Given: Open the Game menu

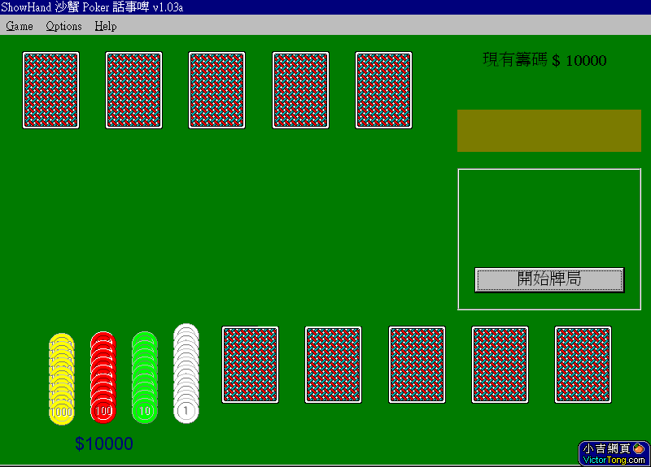Looking at the screenshot, I should coord(19,26).
